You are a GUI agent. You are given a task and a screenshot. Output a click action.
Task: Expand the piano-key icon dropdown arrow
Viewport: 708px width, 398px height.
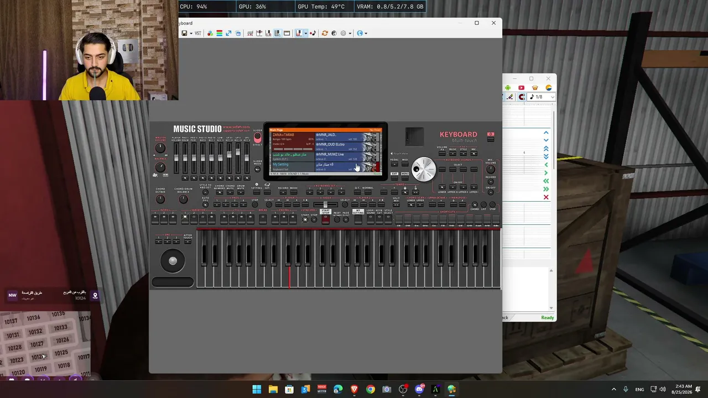pos(305,33)
